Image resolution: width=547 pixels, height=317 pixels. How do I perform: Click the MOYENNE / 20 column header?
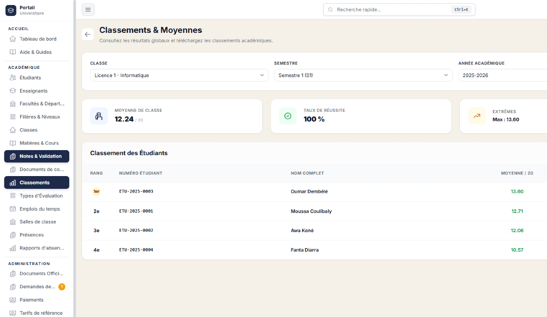[517, 173]
